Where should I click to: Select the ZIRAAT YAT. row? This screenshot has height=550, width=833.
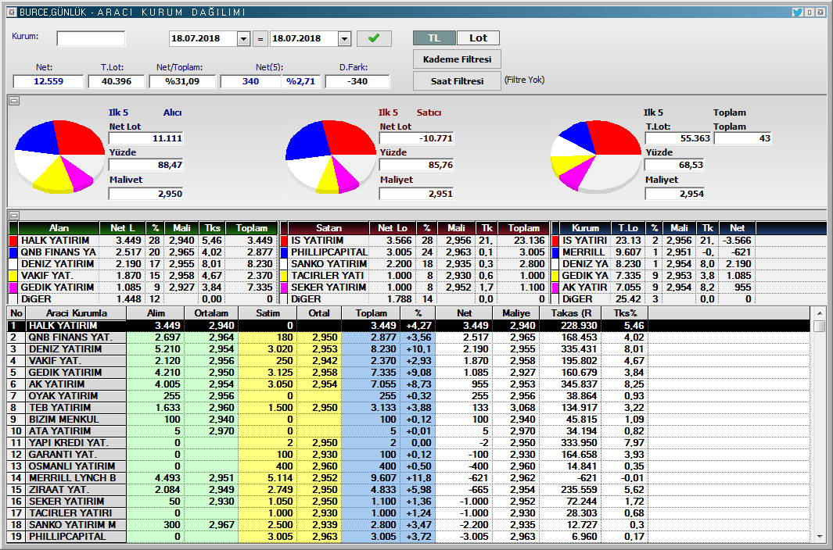point(408,489)
